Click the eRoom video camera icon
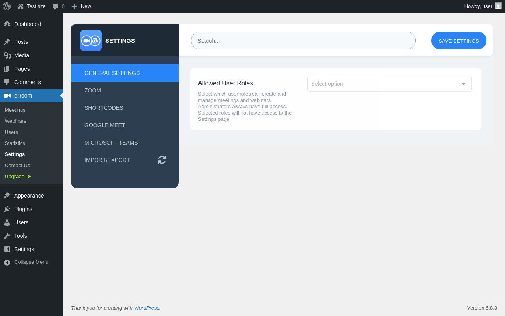 pyautogui.click(x=7, y=96)
